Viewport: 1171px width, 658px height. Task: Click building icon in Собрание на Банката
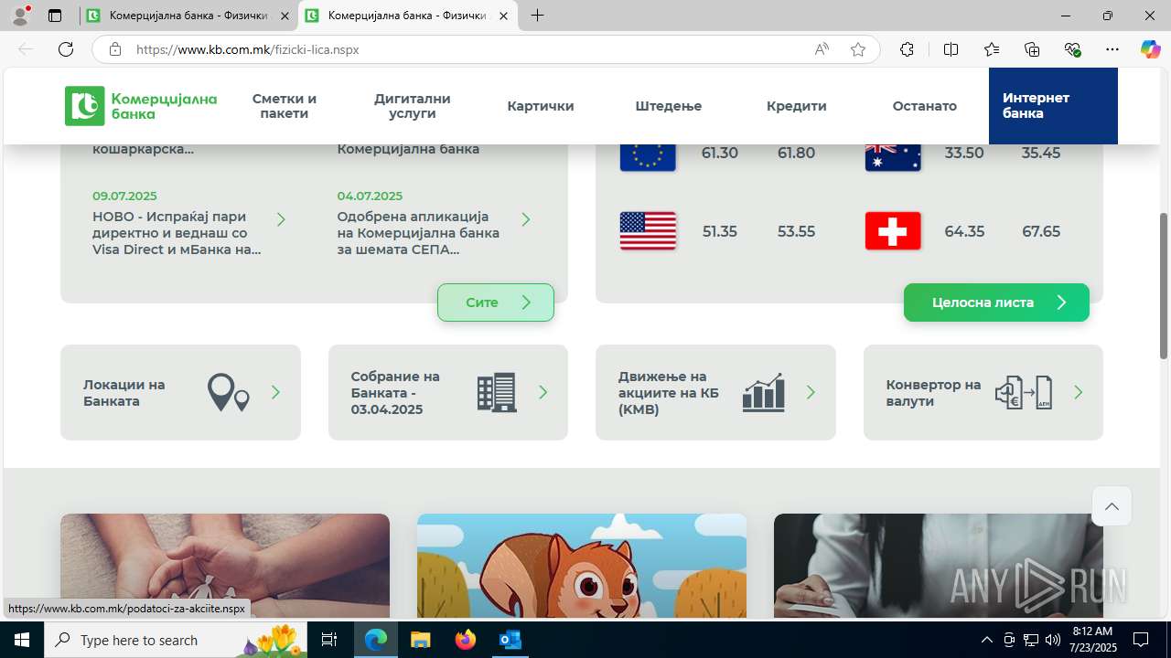pyautogui.click(x=497, y=392)
